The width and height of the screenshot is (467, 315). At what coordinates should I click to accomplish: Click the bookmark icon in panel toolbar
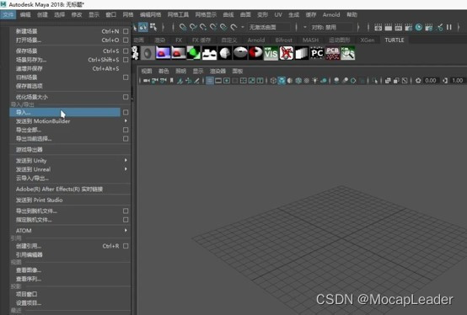click(x=172, y=81)
